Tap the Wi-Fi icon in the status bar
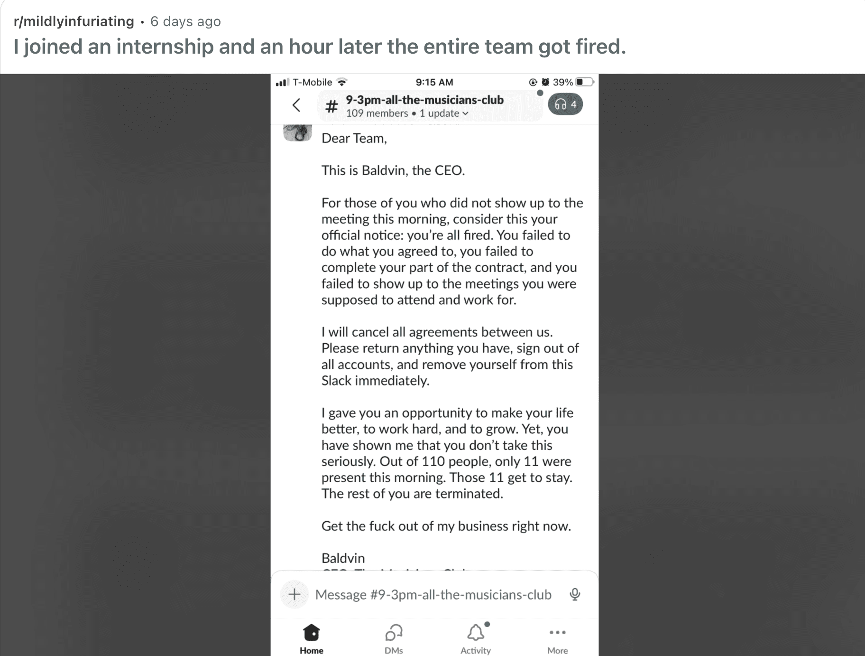 (x=341, y=81)
